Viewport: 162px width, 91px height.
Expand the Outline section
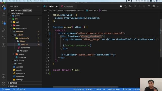(x=25, y=83)
